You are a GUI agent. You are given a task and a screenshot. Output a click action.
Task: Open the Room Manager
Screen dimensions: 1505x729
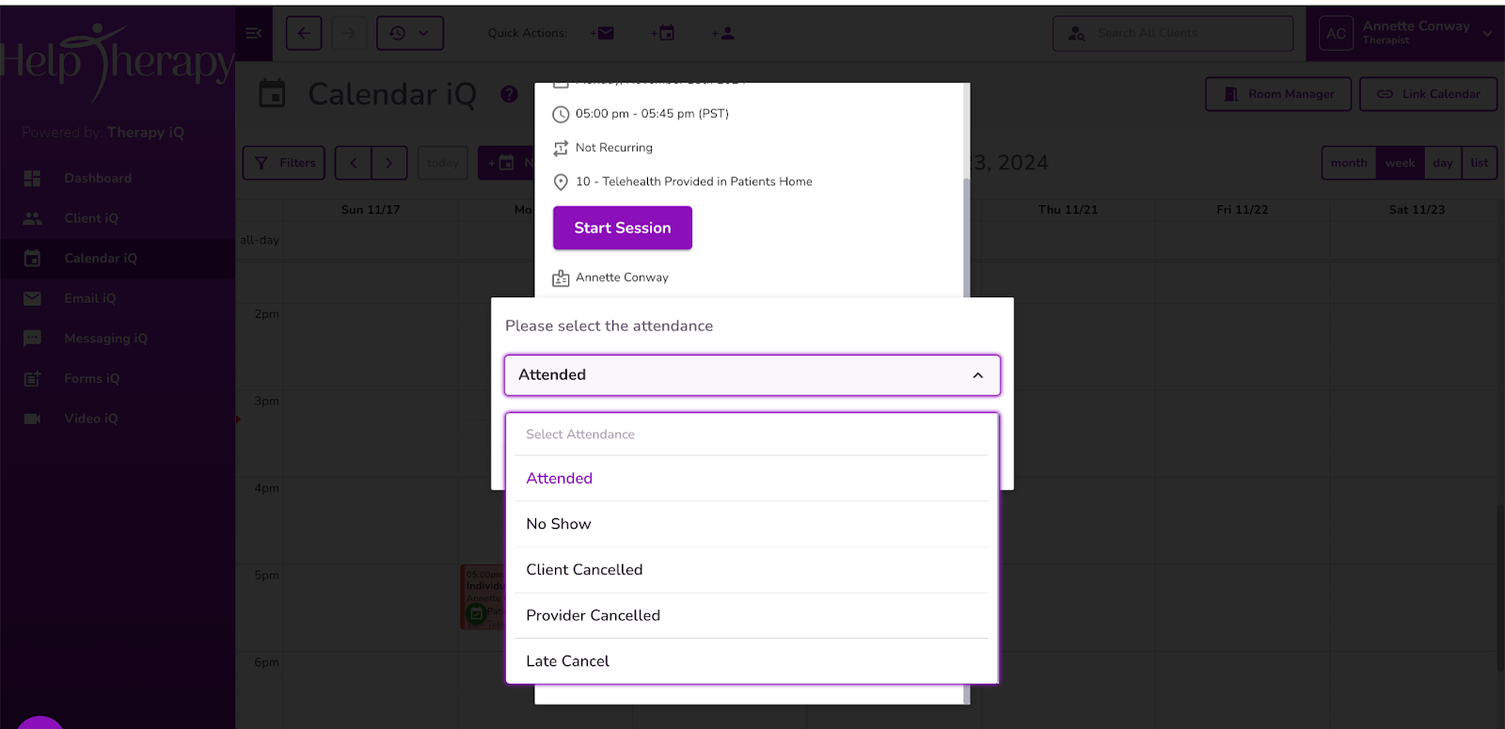pyautogui.click(x=1278, y=94)
